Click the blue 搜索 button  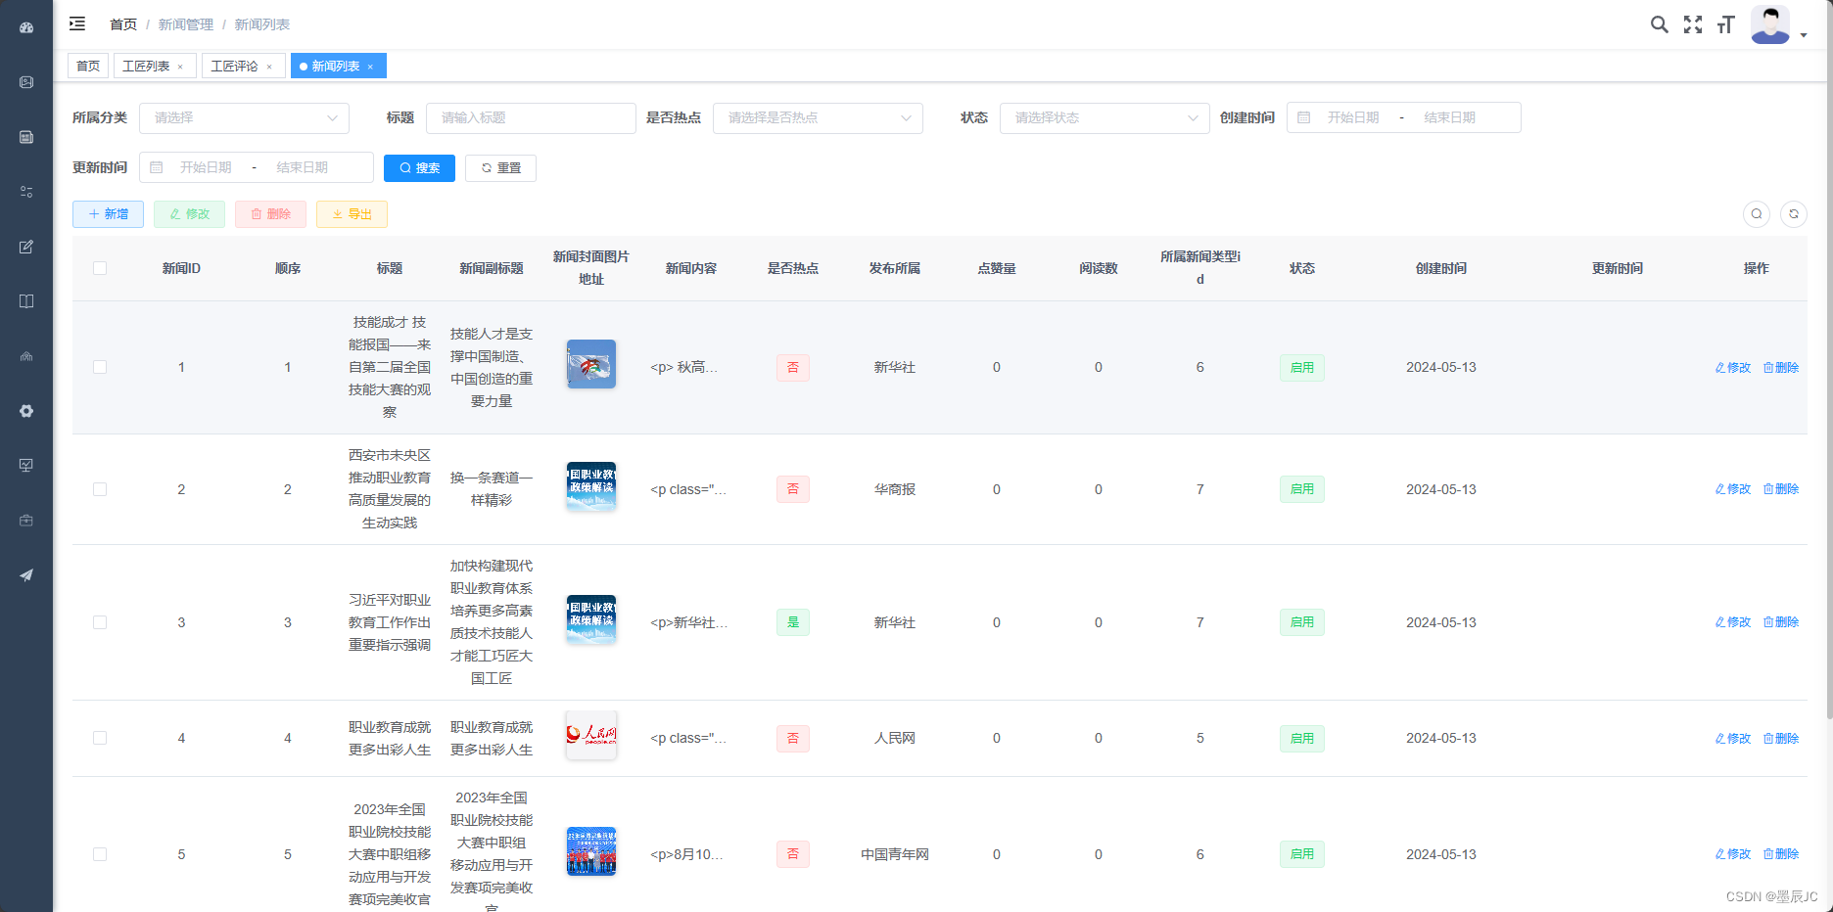(x=419, y=168)
